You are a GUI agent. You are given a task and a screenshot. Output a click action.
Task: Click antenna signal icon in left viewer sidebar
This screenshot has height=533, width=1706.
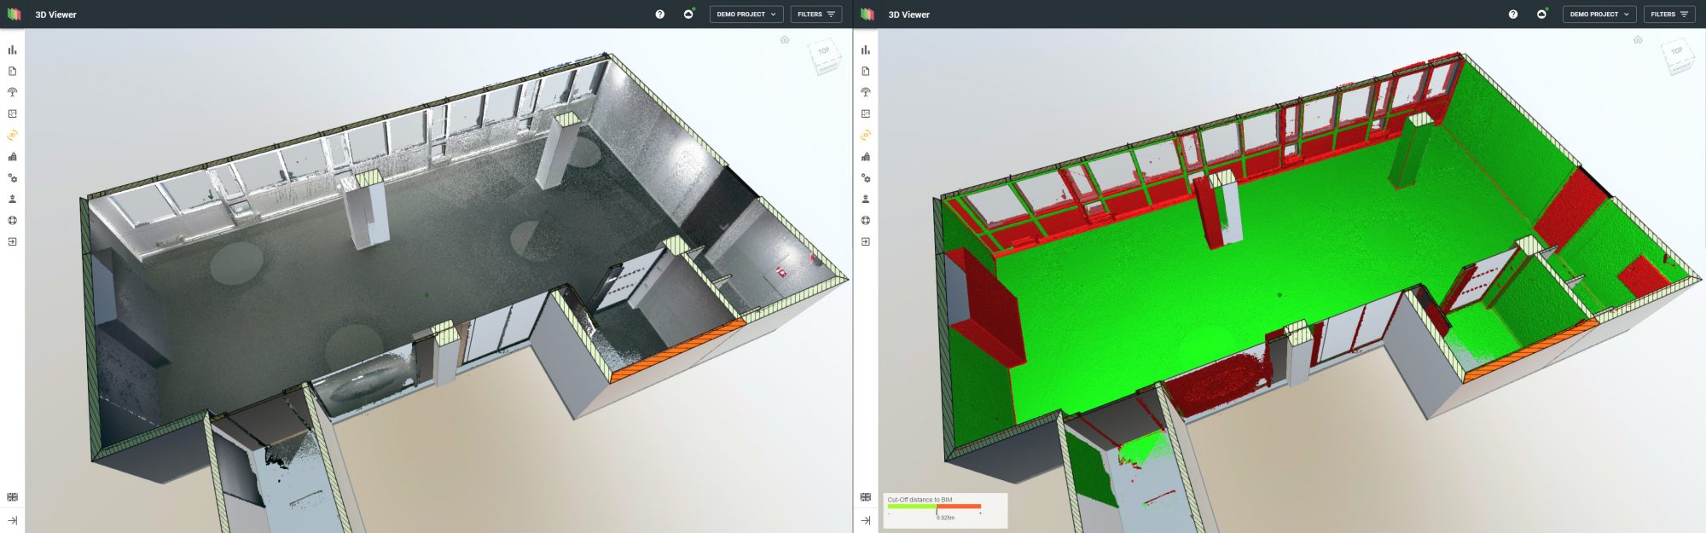click(x=12, y=93)
